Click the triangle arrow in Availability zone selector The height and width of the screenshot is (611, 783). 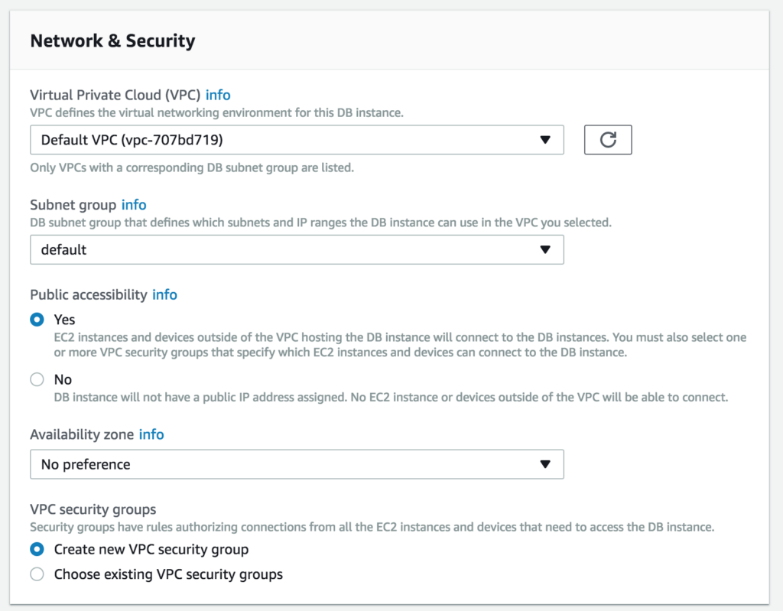pos(544,464)
